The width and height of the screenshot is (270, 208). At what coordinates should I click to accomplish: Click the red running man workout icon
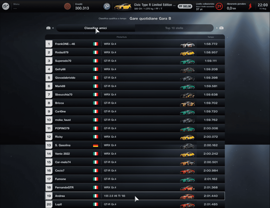[250, 6]
